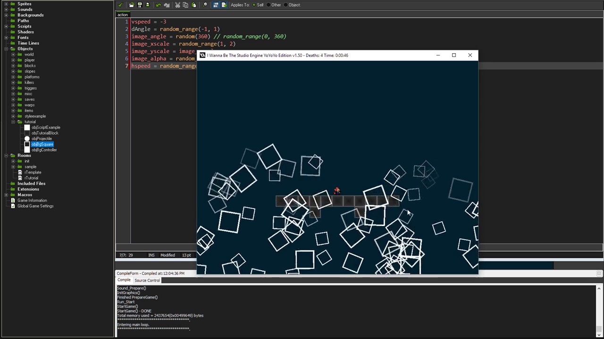Click the player character in the game
Screen dimensions: 604x339
[x=336, y=191]
